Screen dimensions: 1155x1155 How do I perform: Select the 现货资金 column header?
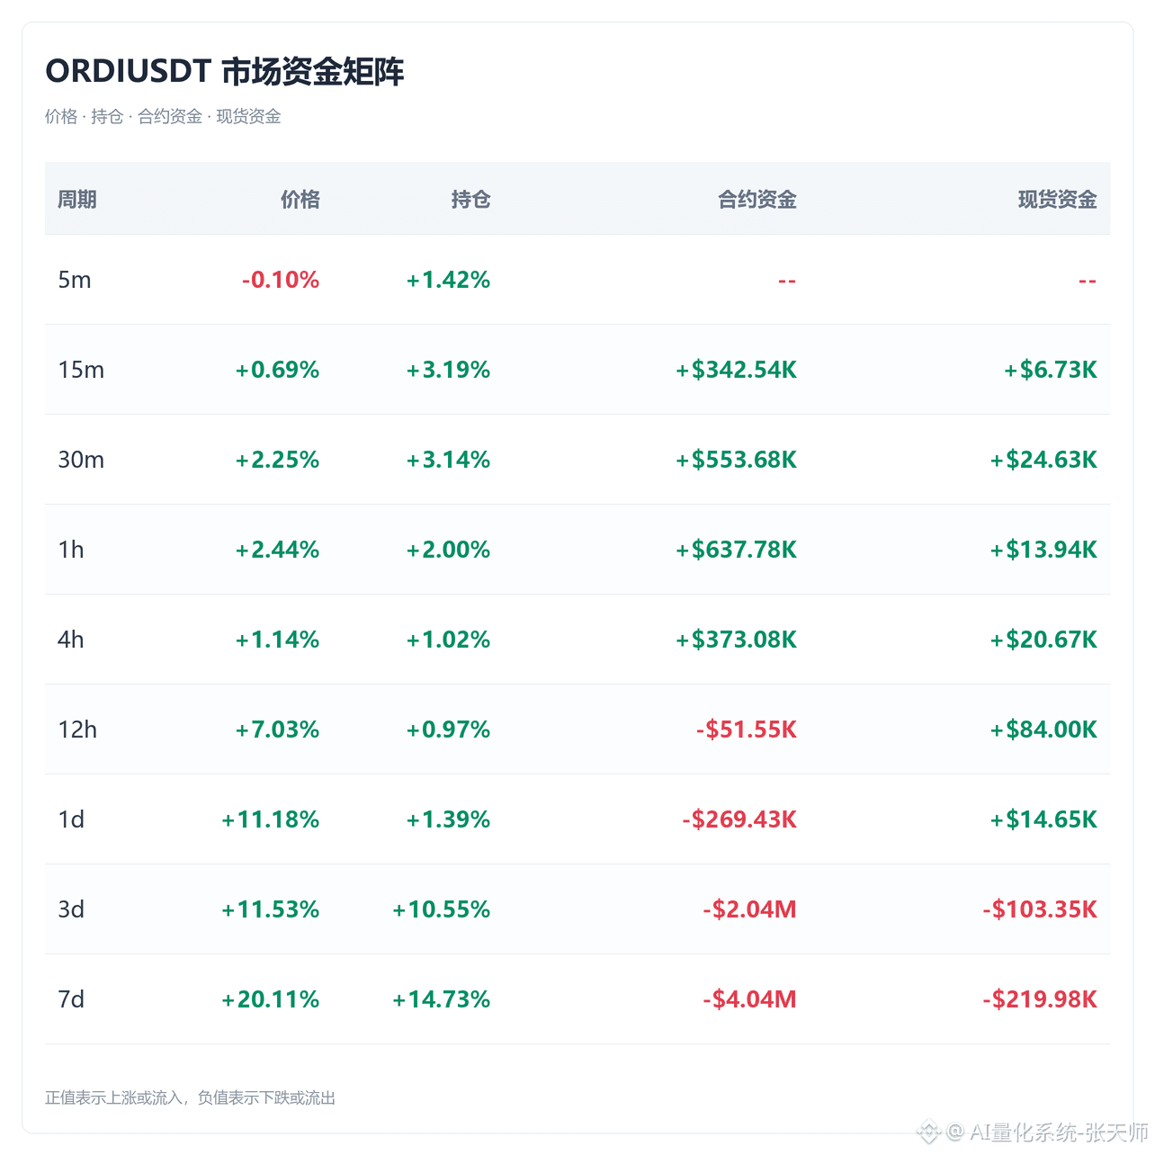(x=1058, y=199)
